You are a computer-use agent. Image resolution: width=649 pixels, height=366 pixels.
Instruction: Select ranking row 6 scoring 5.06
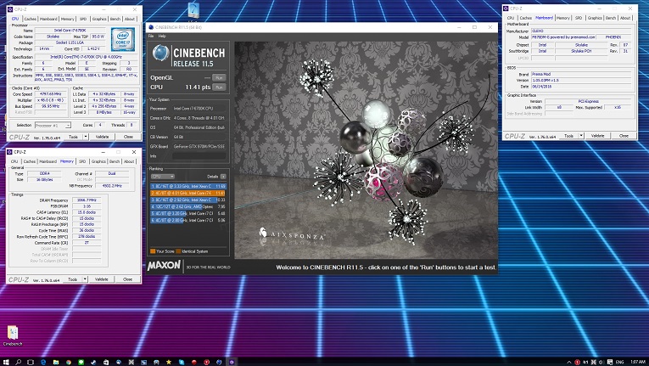[x=187, y=220]
